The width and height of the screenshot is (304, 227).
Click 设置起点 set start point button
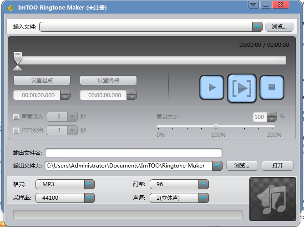[x=42, y=80]
